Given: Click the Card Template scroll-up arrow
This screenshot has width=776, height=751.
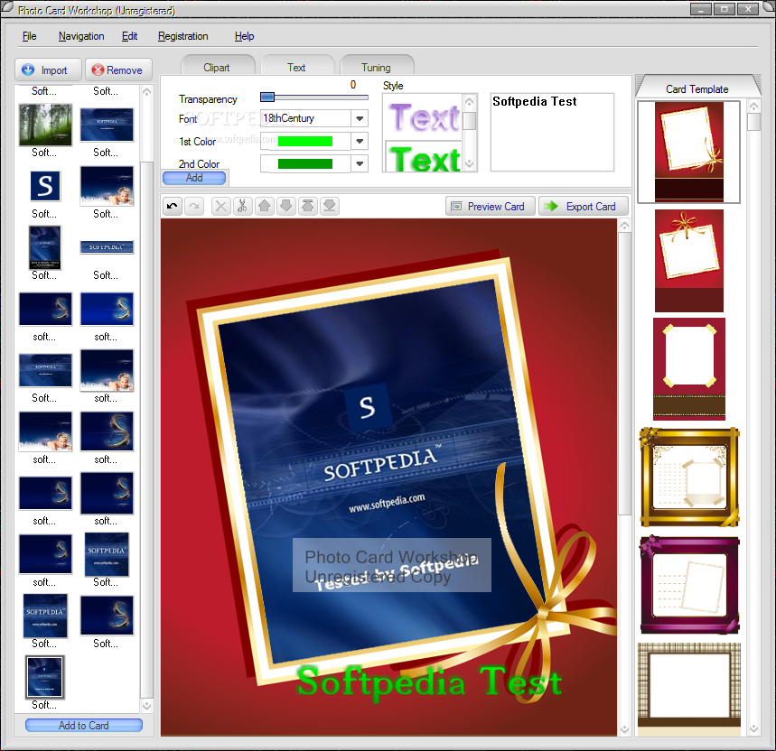Looking at the screenshot, I should tap(753, 107).
